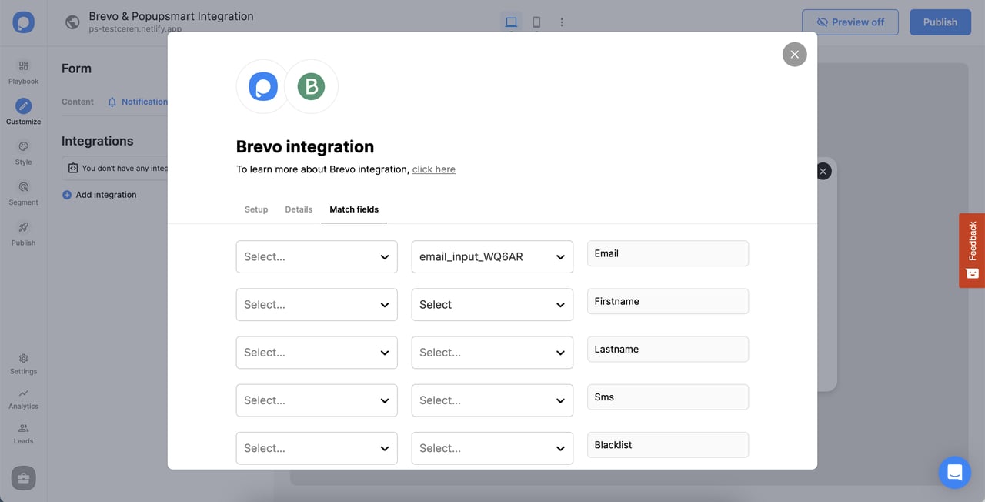Open the Content tab in the Form panel
The image size is (985, 502).
coord(78,102)
